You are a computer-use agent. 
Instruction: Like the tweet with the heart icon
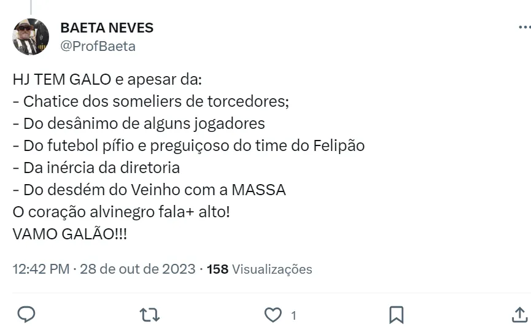(x=272, y=315)
